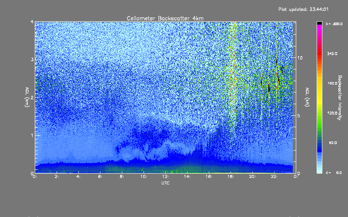Click the black top swatch of the colorbar
Screen dimensions: 348x217
coord(319,23)
